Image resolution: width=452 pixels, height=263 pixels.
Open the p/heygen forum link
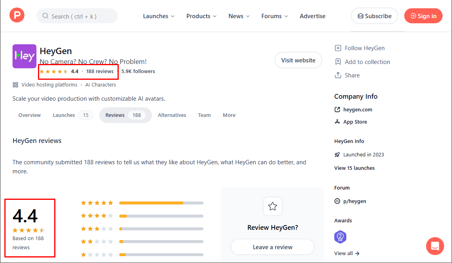click(x=355, y=201)
